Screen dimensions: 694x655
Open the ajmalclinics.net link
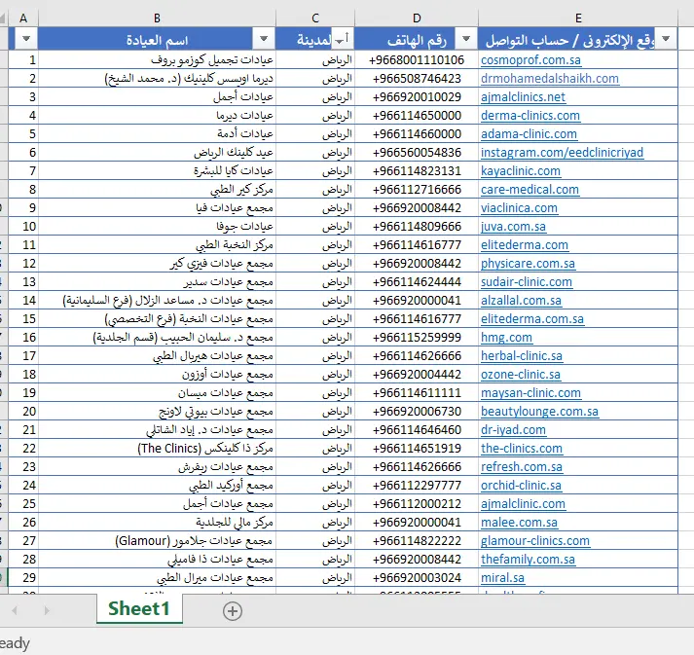tap(523, 97)
